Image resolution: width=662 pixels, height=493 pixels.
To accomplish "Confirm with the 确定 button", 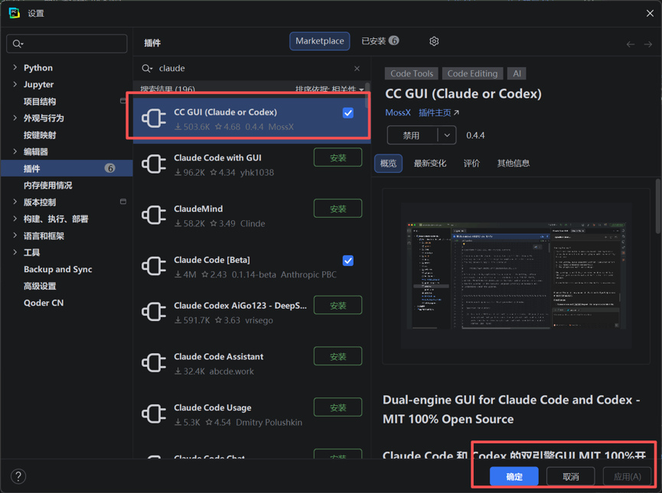I will click(514, 476).
